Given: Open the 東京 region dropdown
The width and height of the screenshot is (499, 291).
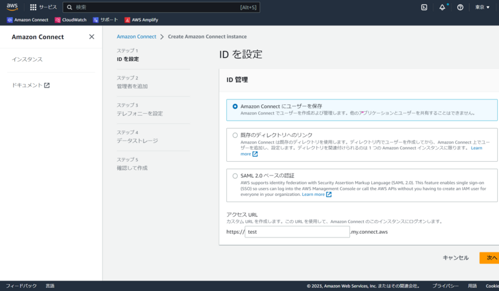Looking at the screenshot, I should tap(482, 7).
